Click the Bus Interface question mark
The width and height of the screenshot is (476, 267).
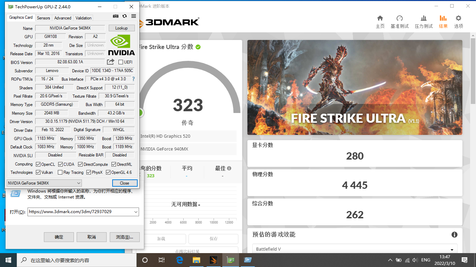133,79
